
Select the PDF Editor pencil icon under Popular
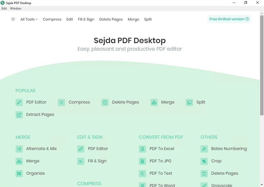pyautogui.click(x=19, y=102)
